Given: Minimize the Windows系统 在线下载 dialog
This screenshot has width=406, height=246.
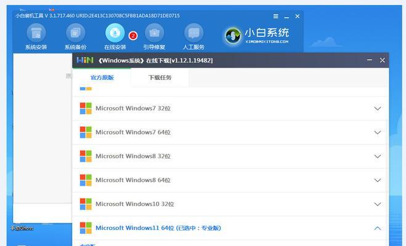Looking at the screenshot, I should 370,60.
